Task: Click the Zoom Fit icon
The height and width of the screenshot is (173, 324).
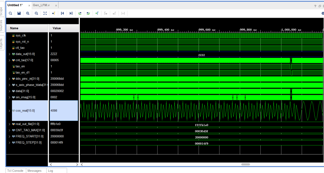Action: pos(45,13)
